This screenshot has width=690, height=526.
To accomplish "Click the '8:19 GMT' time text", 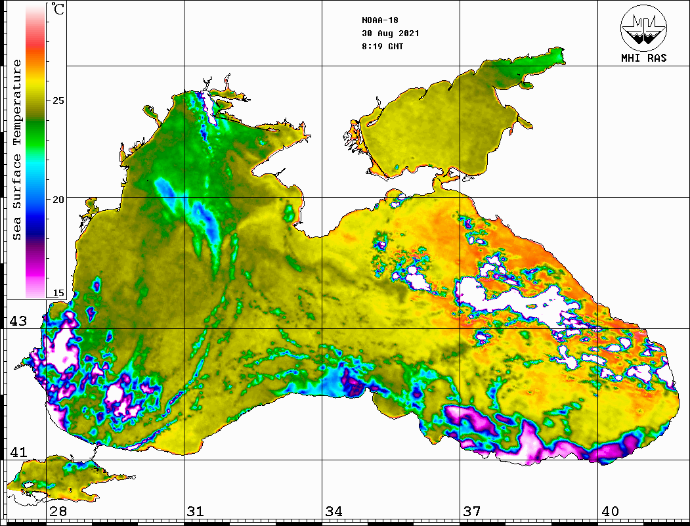I will (382, 47).
